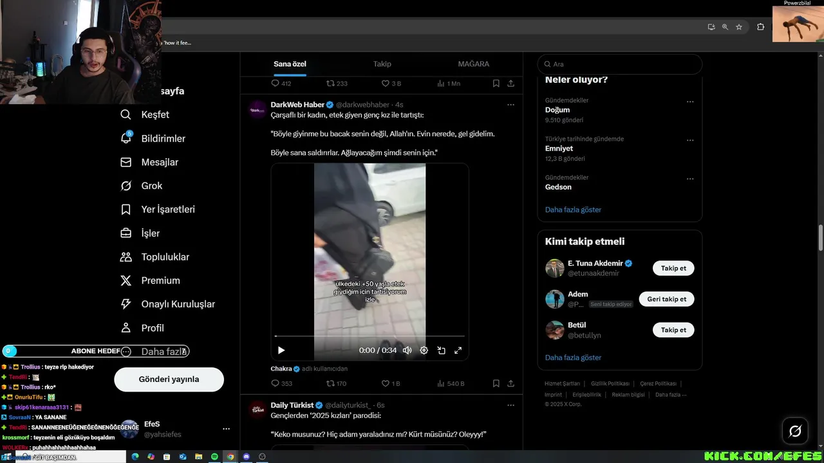Click Geri takip et for Adem

(x=666, y=299)
